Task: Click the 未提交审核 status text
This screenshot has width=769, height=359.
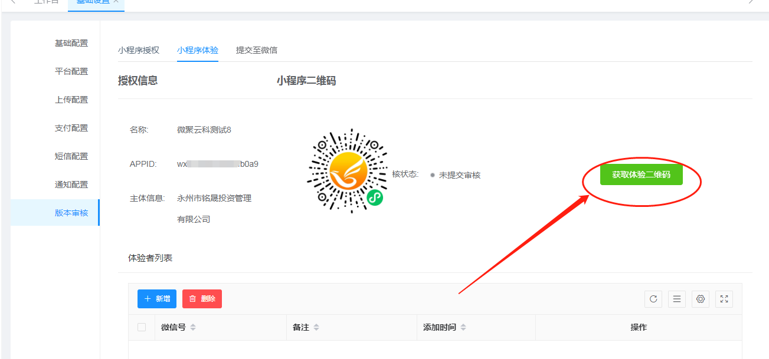Action: (460, 175)
